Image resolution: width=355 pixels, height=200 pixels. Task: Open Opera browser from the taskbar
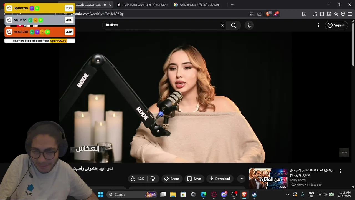(214, 194)
